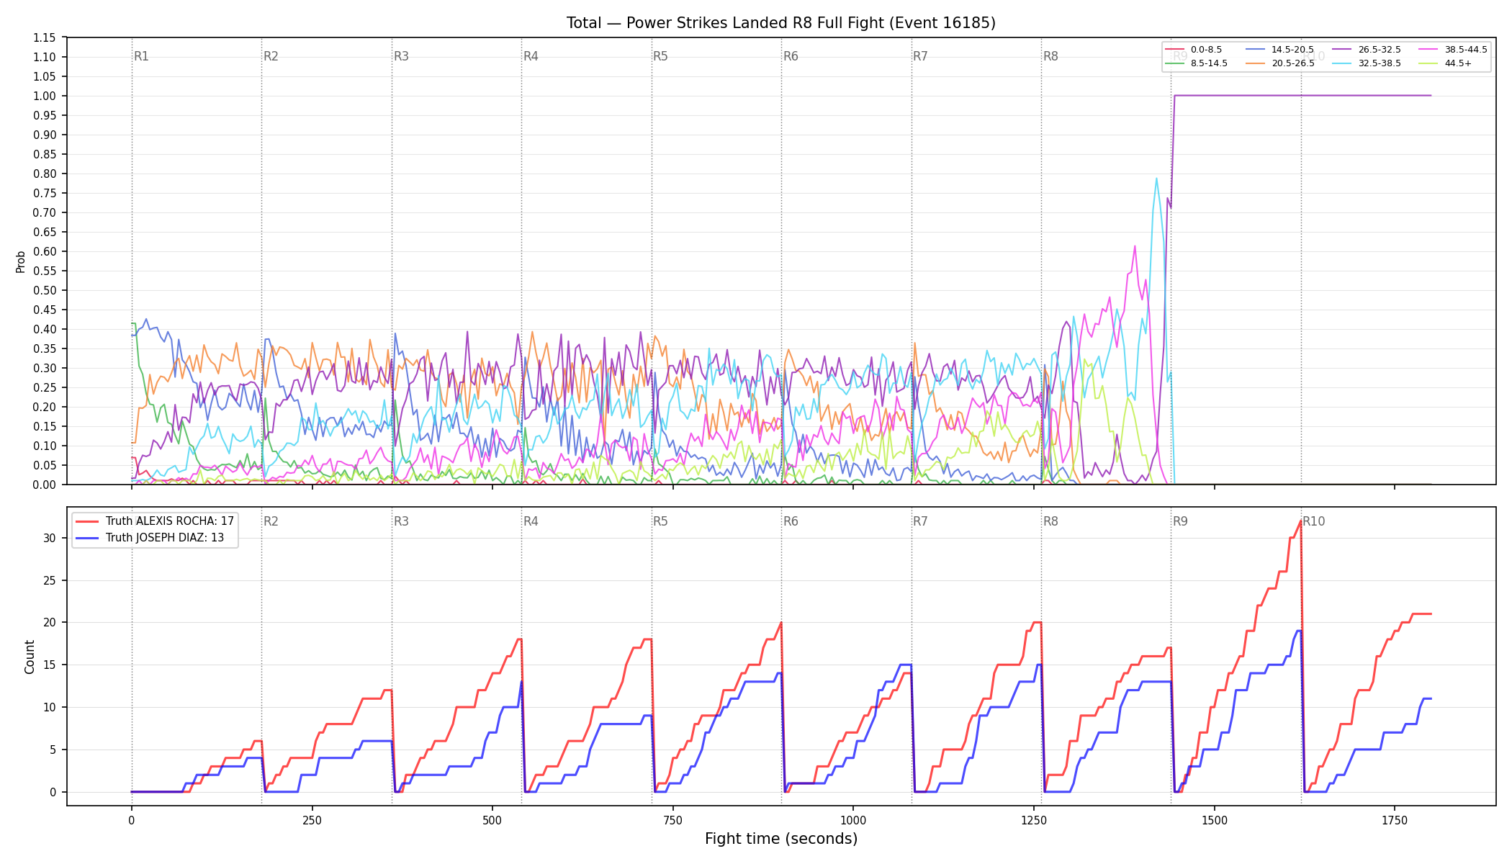Viewport: 1512px width, 864px height.
Task: Click R6 round label in the probability chart
Action: point(791,56)
